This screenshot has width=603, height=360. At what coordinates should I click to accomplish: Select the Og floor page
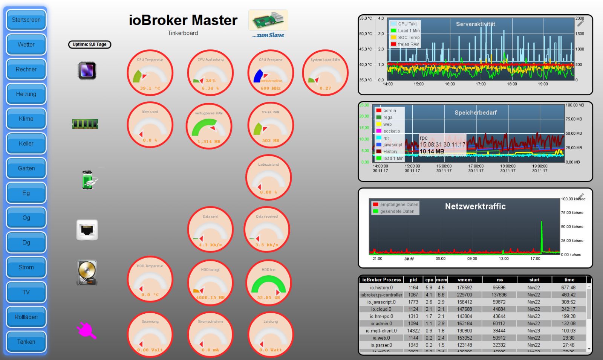point(26,218)
